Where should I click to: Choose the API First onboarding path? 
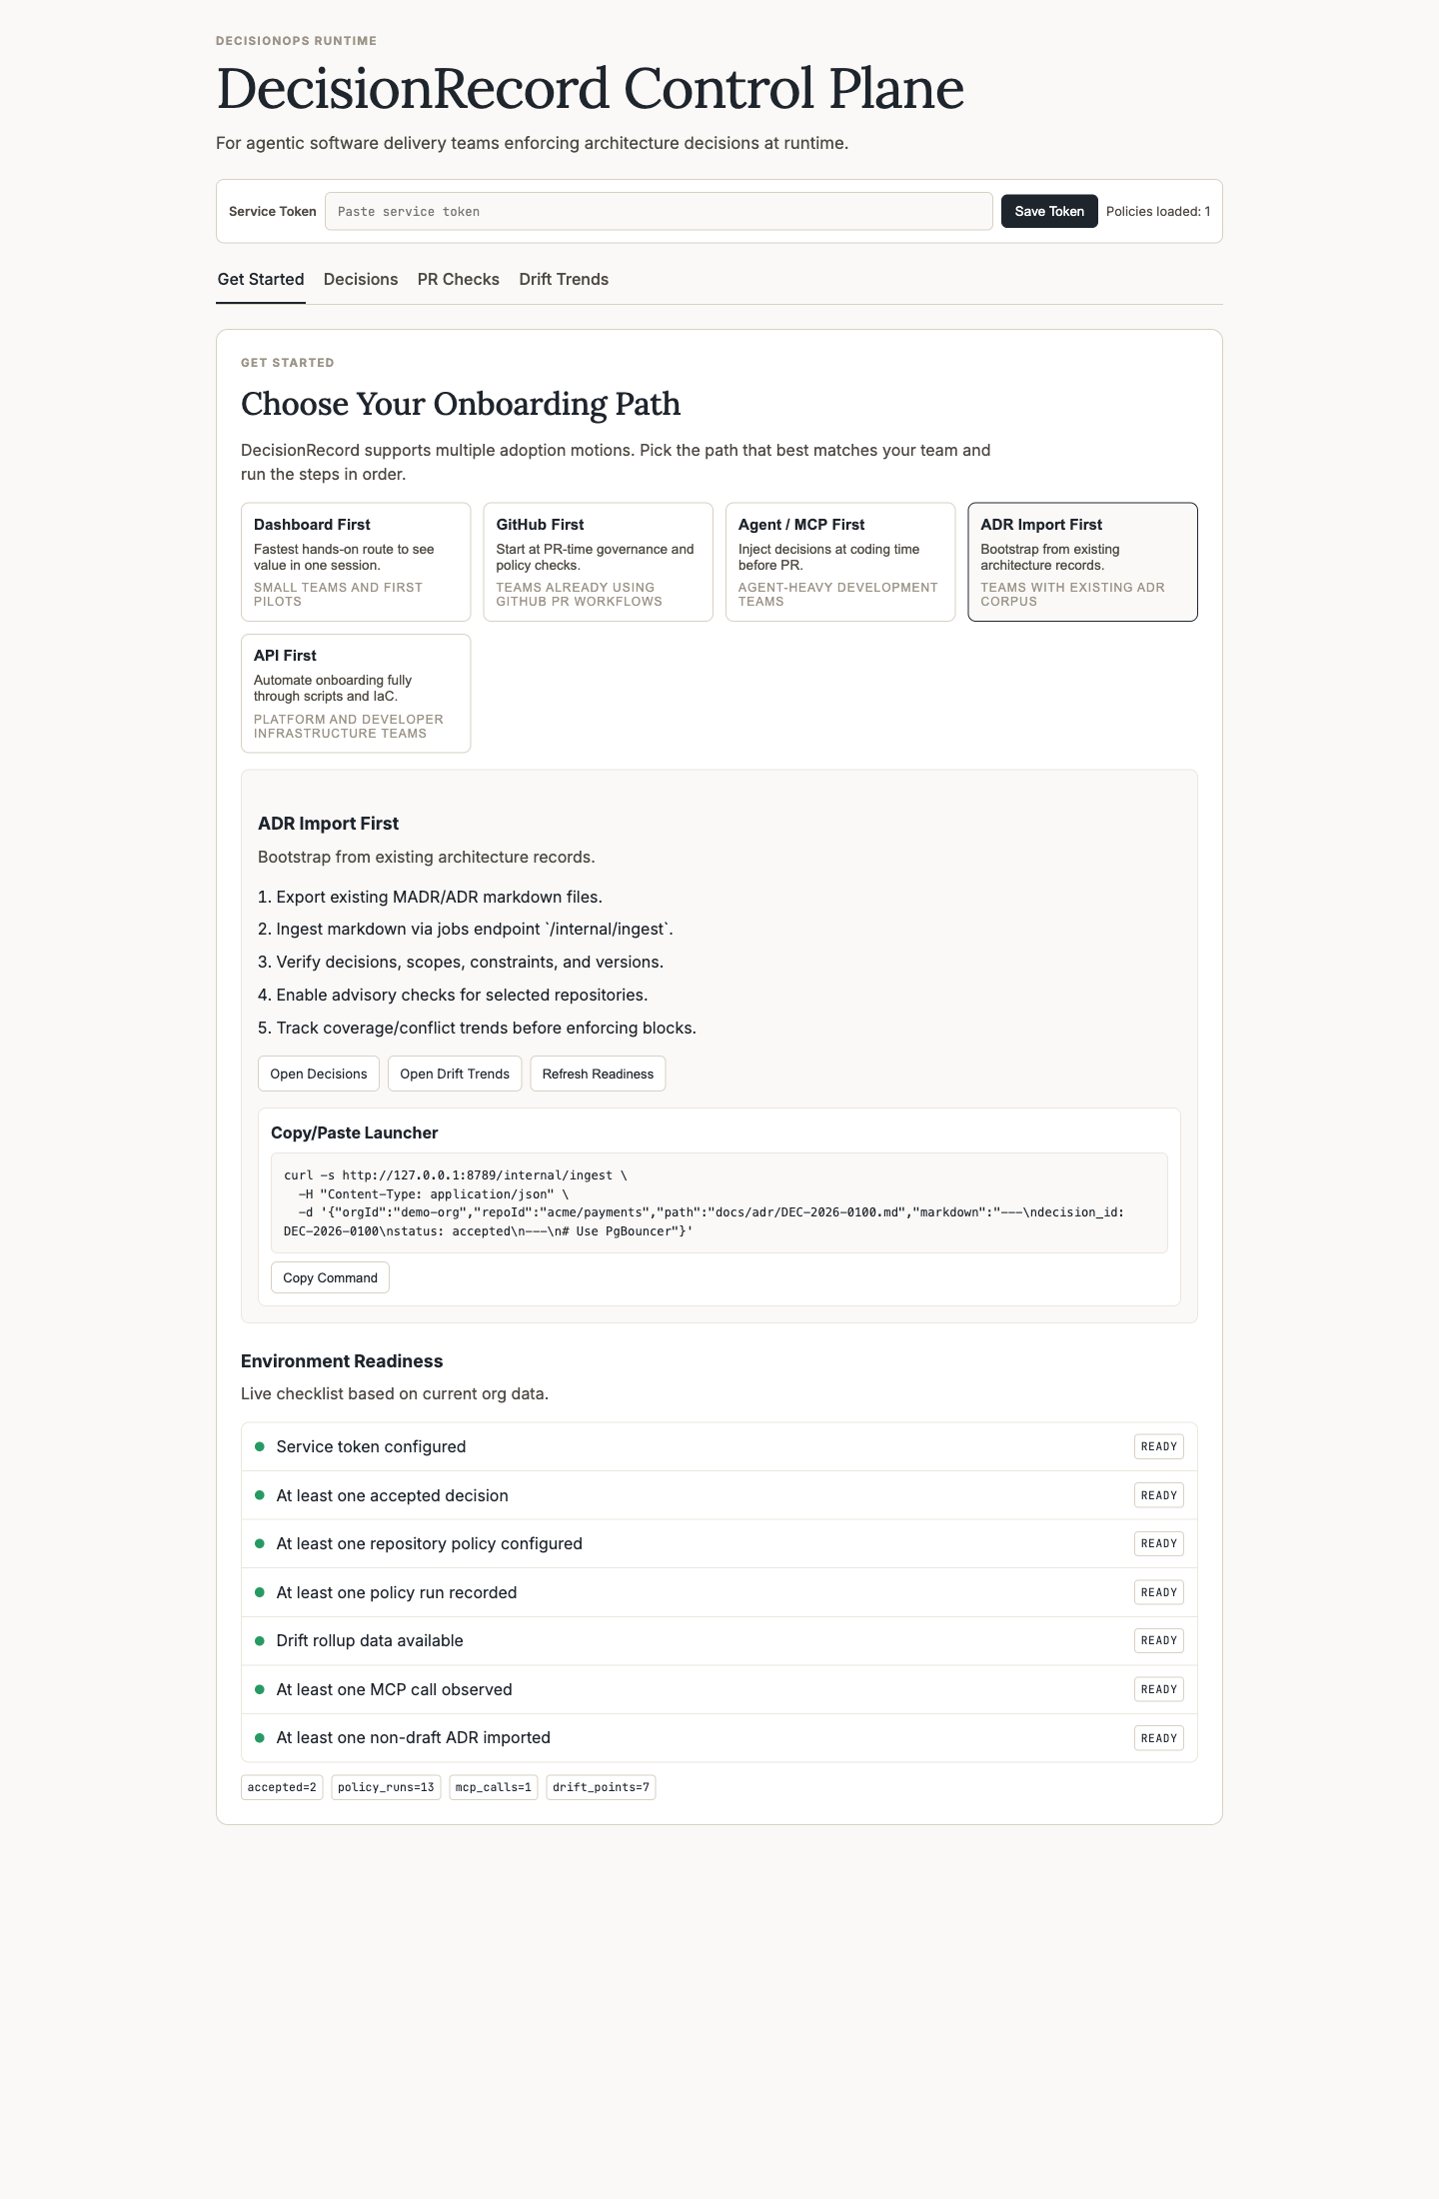[356, 693]
